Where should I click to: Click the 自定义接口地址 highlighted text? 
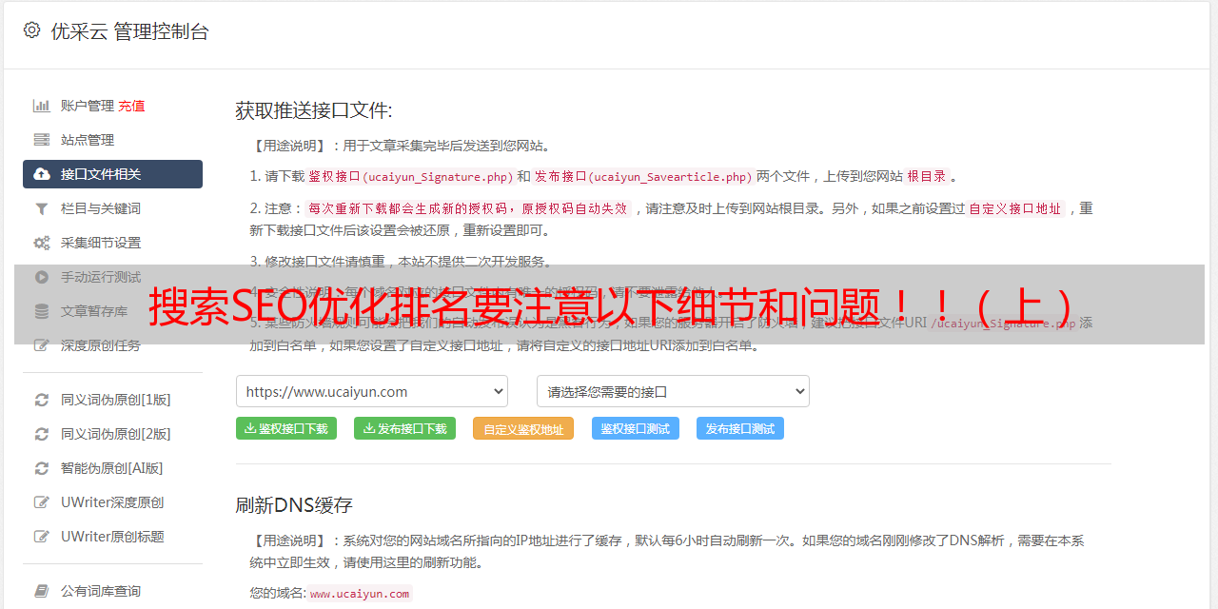click(x=1014, y=208)
